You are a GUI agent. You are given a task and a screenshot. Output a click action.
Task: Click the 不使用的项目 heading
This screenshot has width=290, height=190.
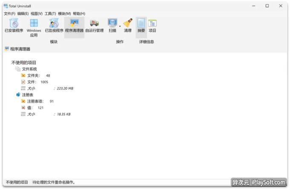pyautogui.click(x=24, y=63)
